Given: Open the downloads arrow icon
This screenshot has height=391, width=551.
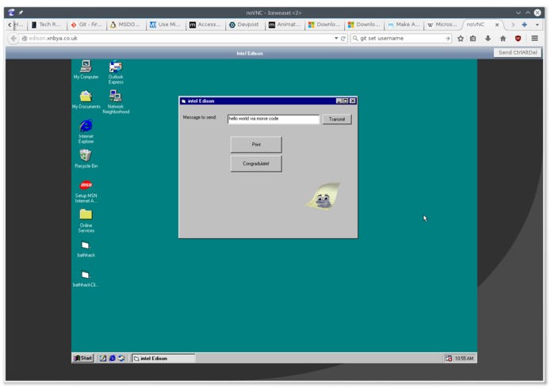Looking at the screenshot, I should point(488,39).
